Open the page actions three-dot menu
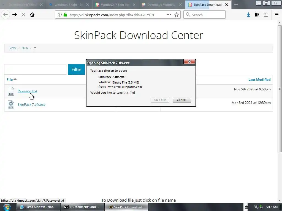The image size is (282, 211). [169, 15]
